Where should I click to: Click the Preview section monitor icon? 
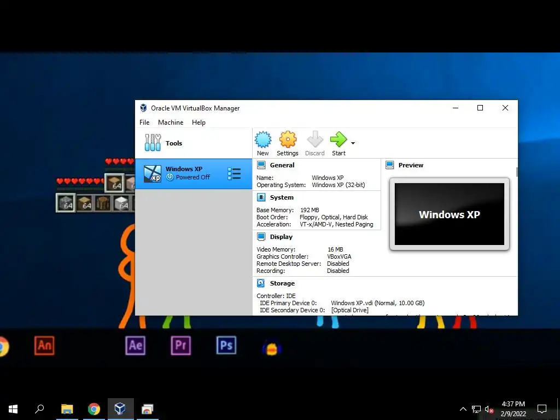(x=389, y=165)
